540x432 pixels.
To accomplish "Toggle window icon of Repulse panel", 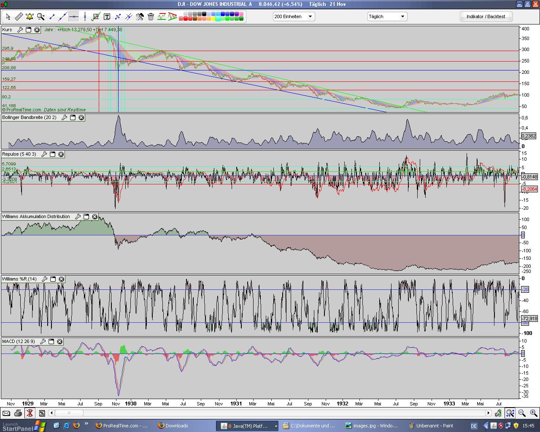I will point(52,154).
